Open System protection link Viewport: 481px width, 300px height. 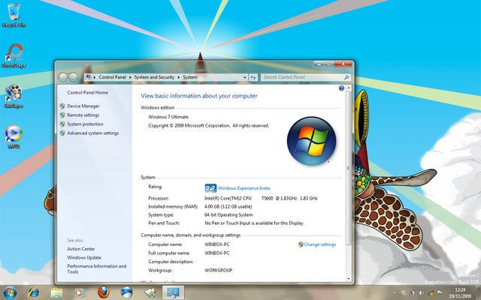(x=85, y=124)
